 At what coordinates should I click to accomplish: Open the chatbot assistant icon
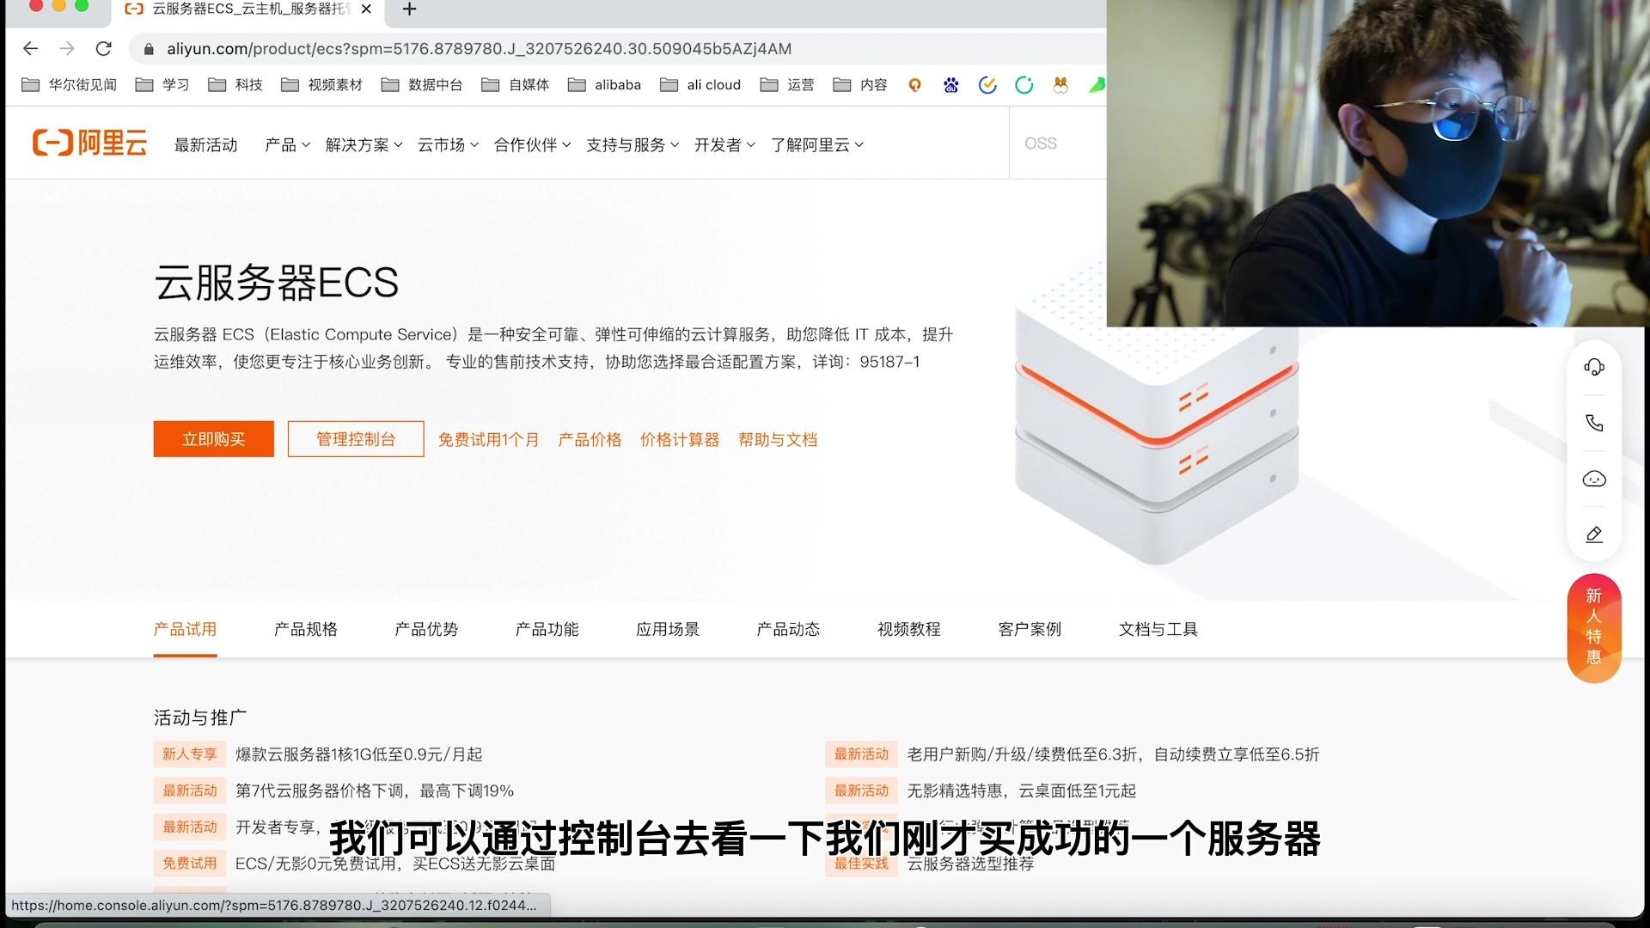(1594, 479)
